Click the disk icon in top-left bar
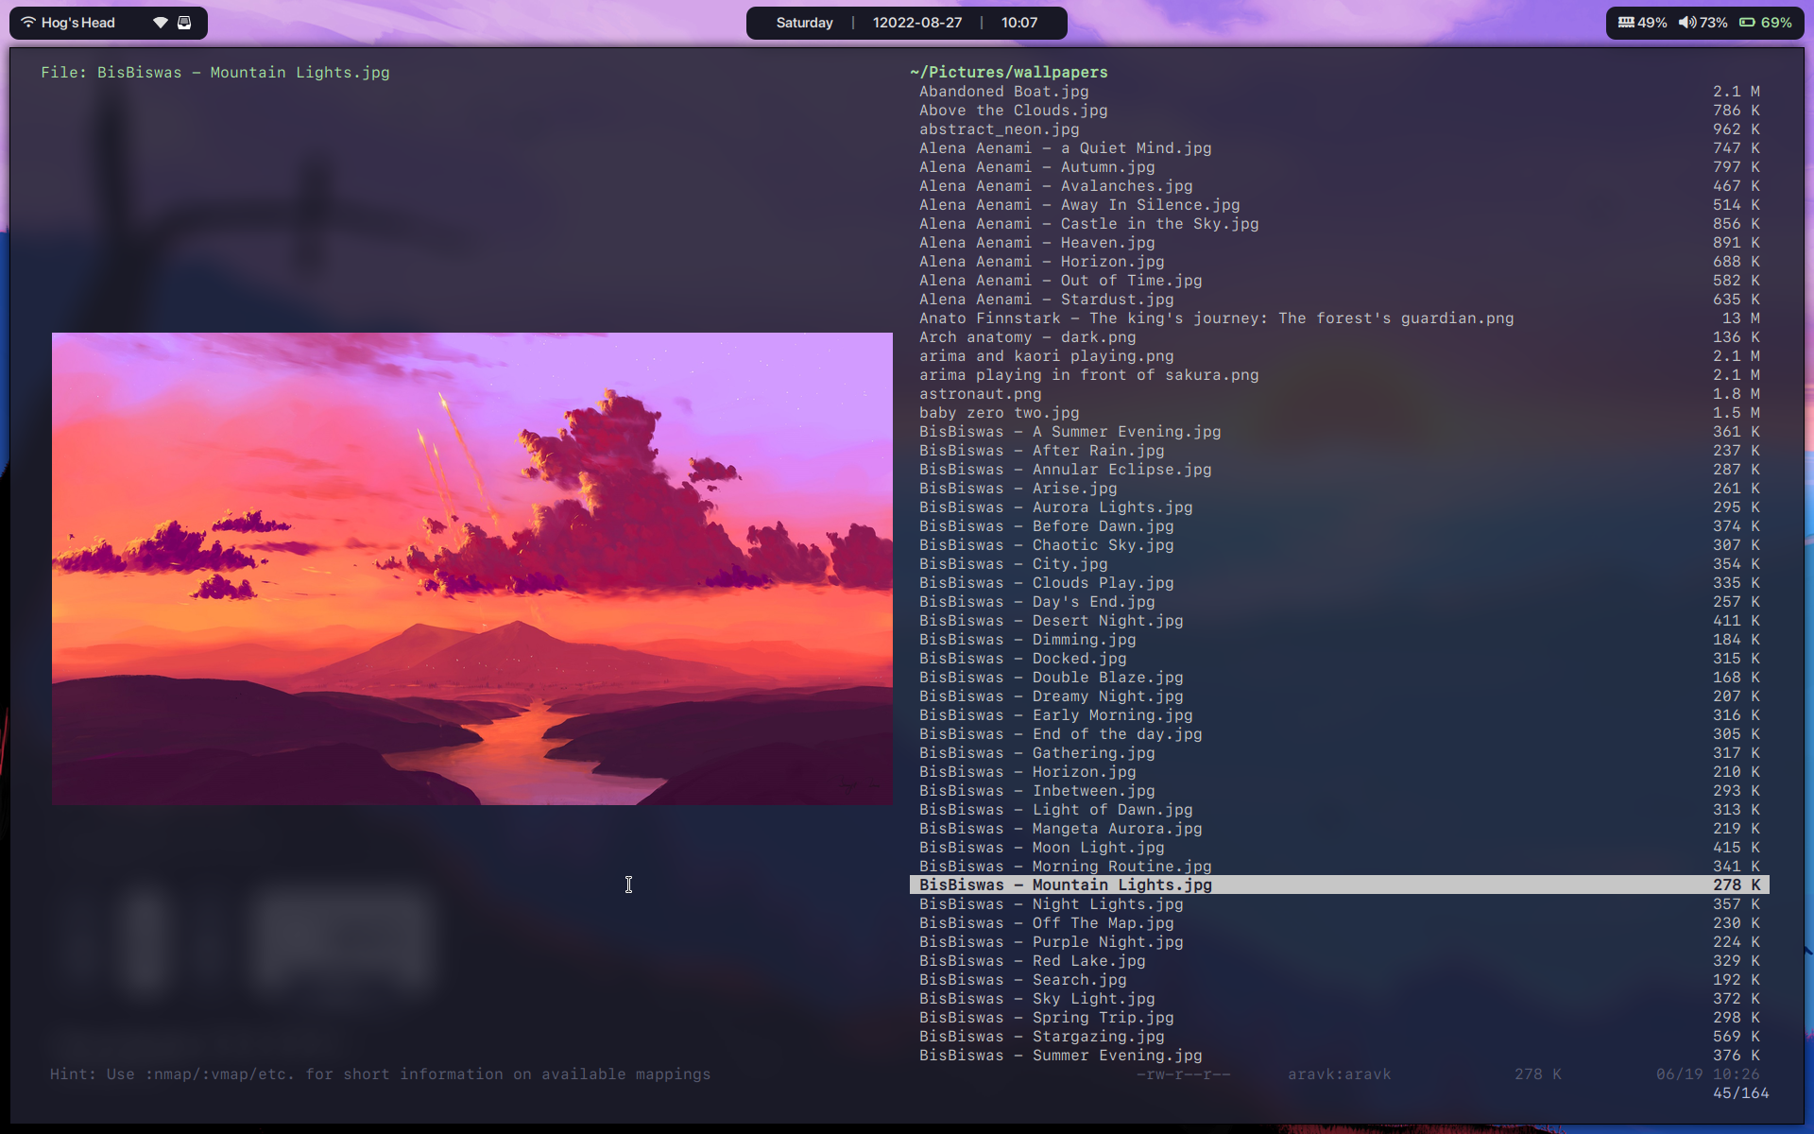 (184, 23)
